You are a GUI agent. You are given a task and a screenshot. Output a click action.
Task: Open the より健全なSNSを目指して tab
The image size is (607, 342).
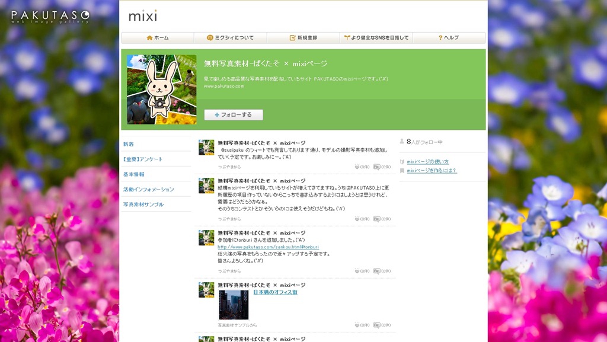click(x=376, y=38)
